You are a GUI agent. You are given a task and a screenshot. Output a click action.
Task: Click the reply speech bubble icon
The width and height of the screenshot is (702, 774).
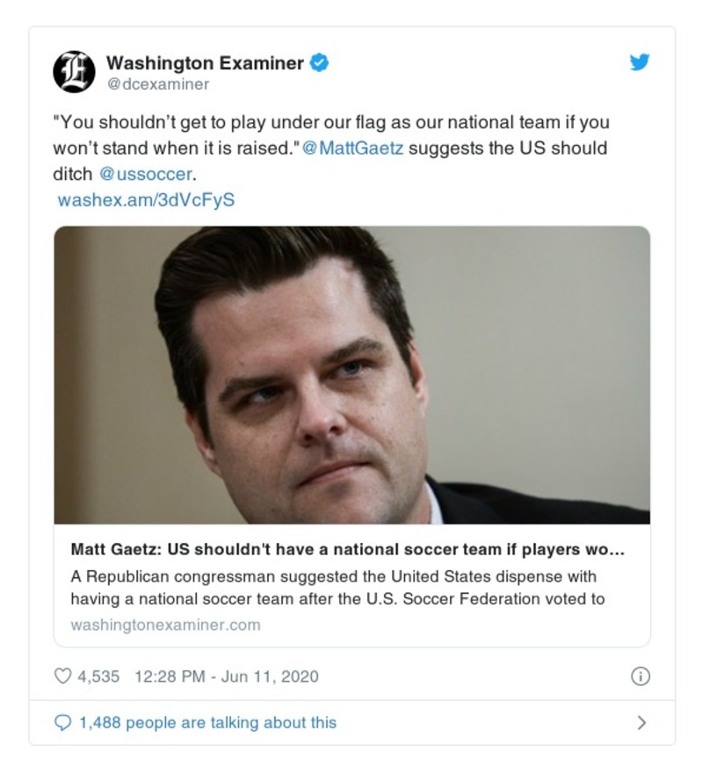coord(63,723)
